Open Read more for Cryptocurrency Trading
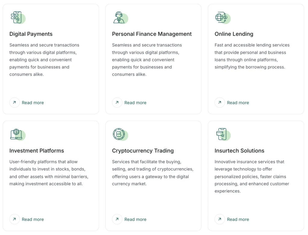Image resolution: width=308 pixels, height=235 pixels. click(135, 219)
